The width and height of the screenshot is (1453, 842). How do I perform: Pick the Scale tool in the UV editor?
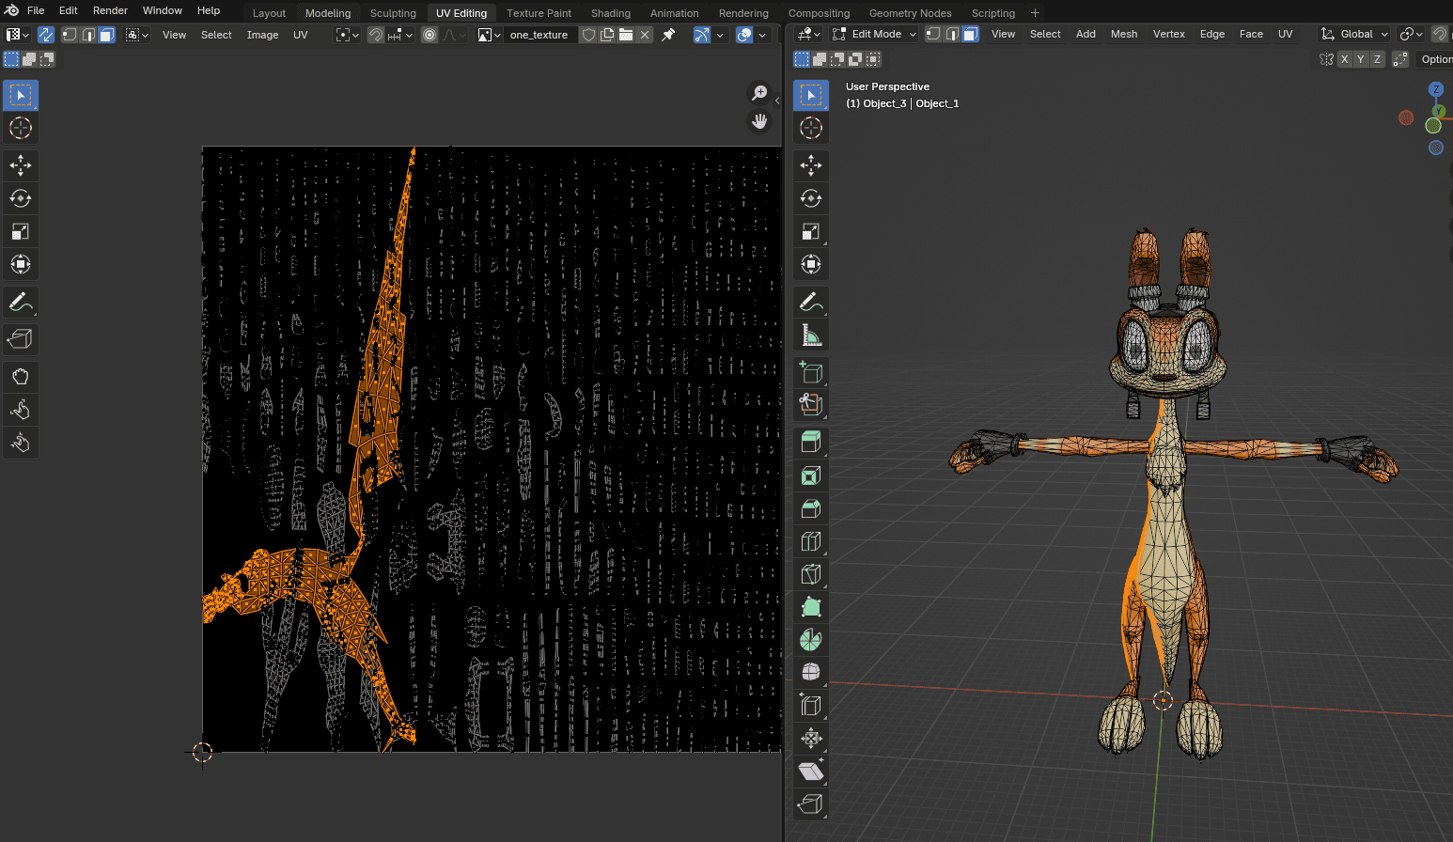(21, 231)
